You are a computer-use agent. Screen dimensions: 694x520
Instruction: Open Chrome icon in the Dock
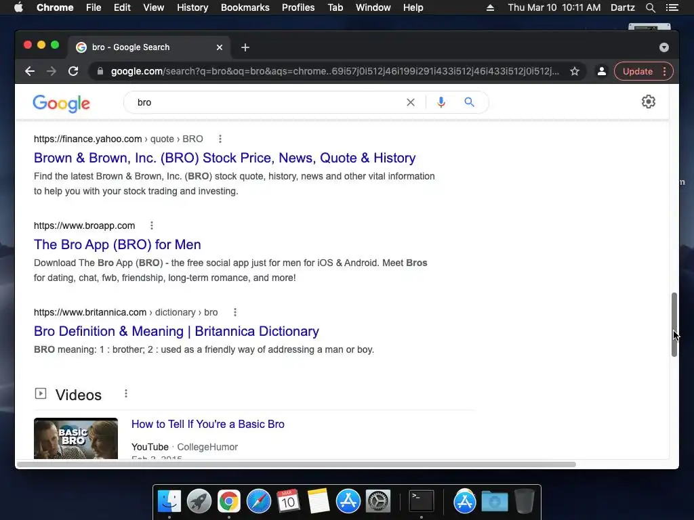pos(229,502)
